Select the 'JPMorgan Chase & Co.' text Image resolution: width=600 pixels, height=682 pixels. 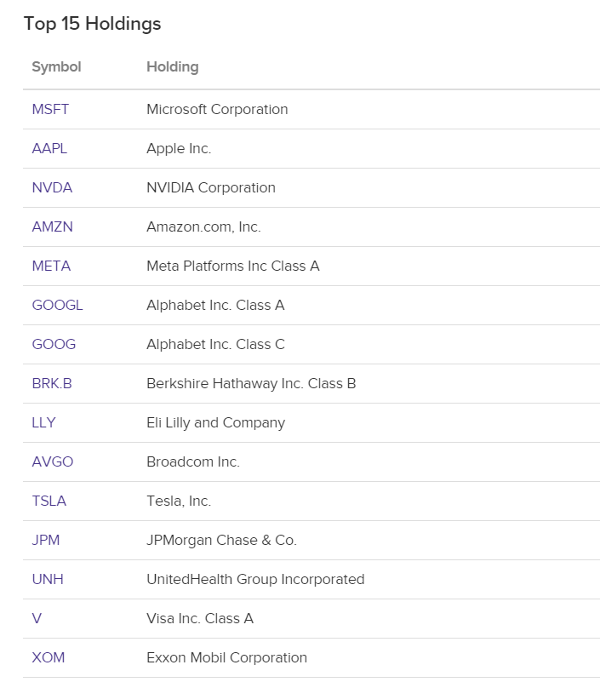(x=222, y=540)
